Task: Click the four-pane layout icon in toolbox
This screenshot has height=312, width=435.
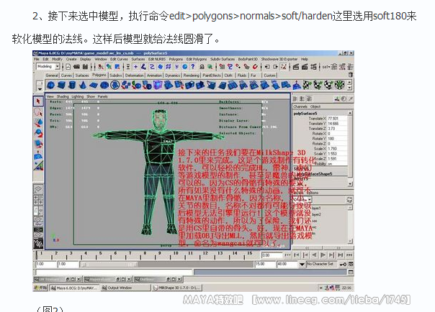Action: pos(38,200)
